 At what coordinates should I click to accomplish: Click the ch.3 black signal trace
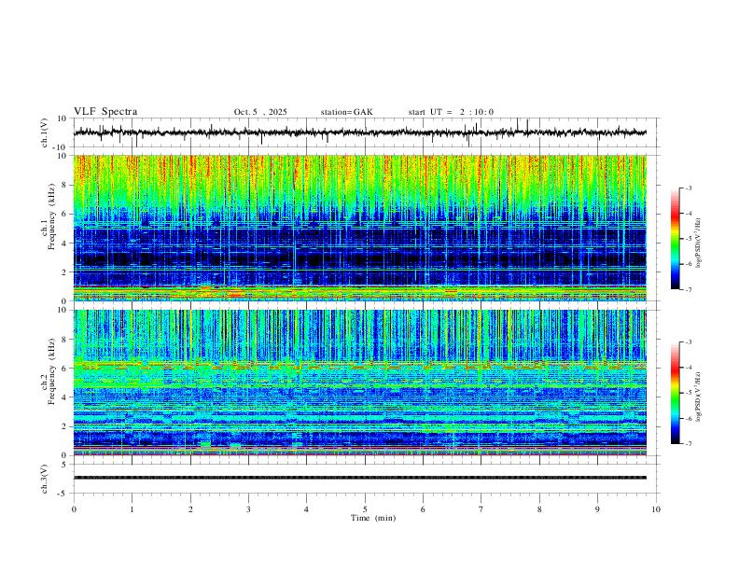tap(359, 478)
